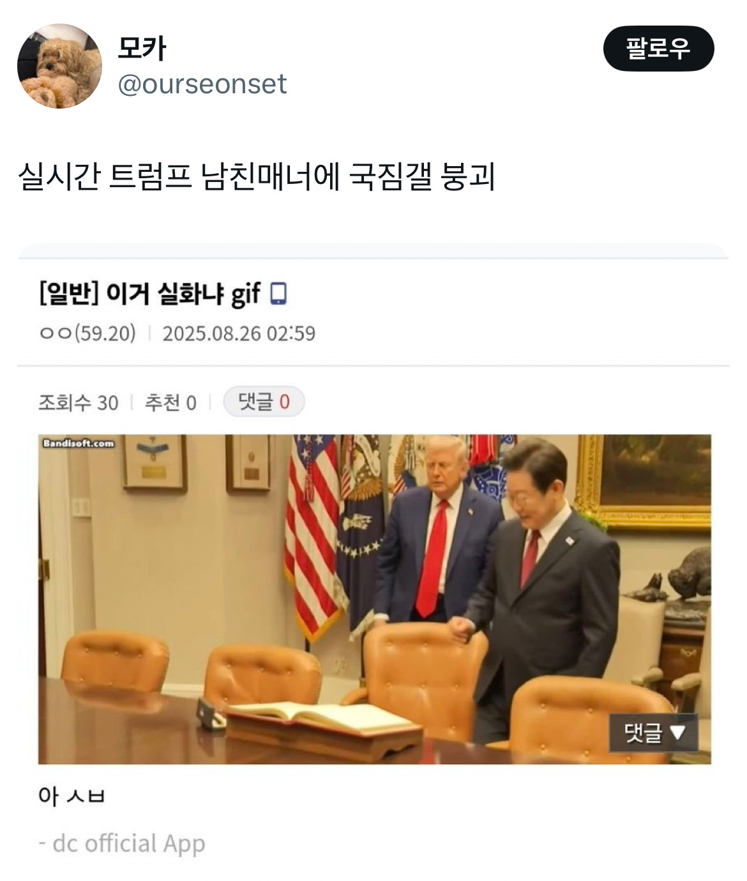Click the down arrow on the 댓글 overlay
Image resolution: width=747 pixels, height=881 pixels.
click(x=678, y=732)
